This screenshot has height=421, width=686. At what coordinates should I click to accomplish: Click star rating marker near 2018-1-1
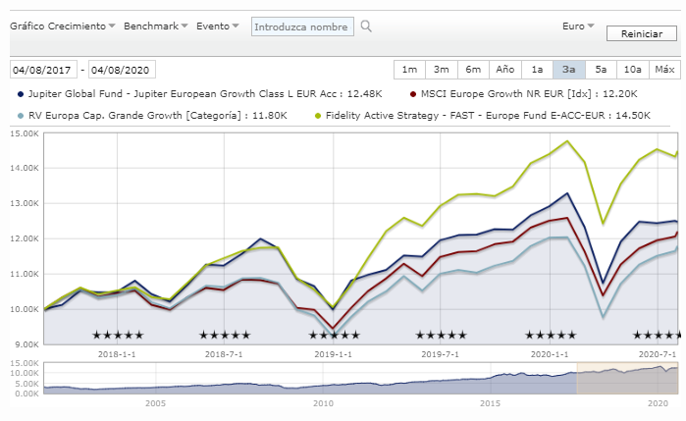(118, 336)
